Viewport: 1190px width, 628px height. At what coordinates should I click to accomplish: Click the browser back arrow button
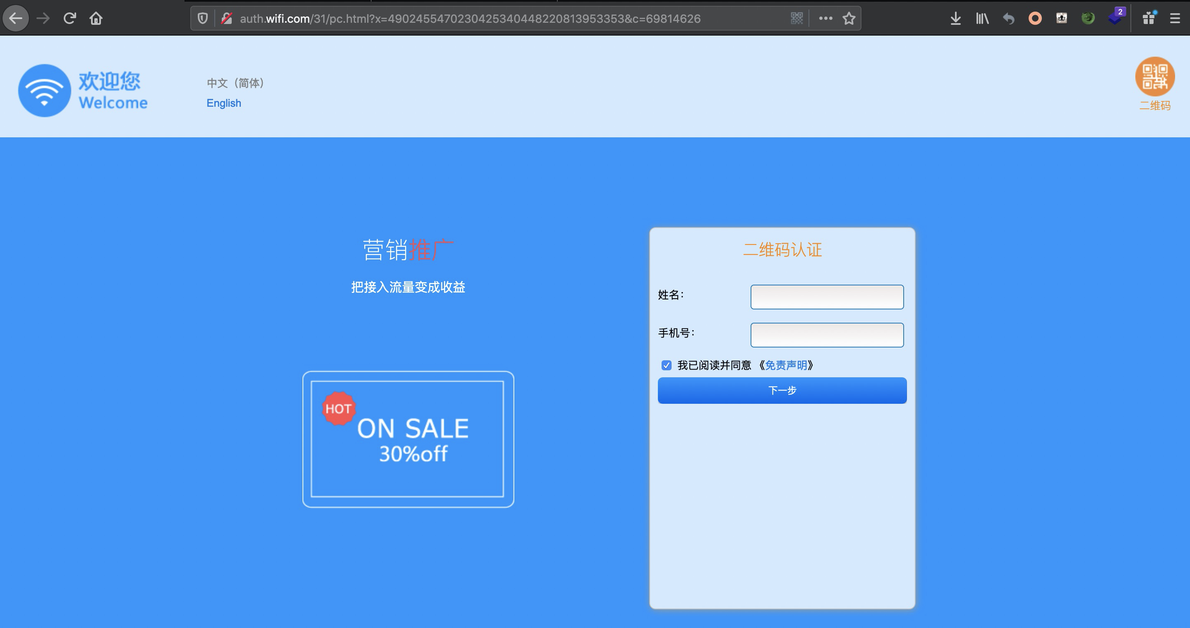click(x=16, y=19)
